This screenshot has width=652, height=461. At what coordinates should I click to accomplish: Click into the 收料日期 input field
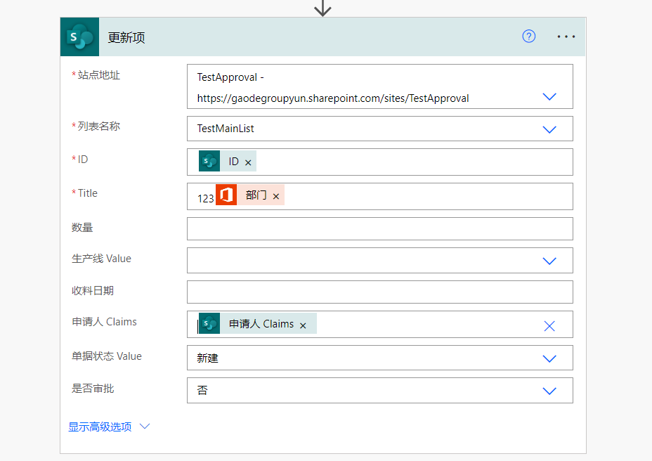pos(379,292)
